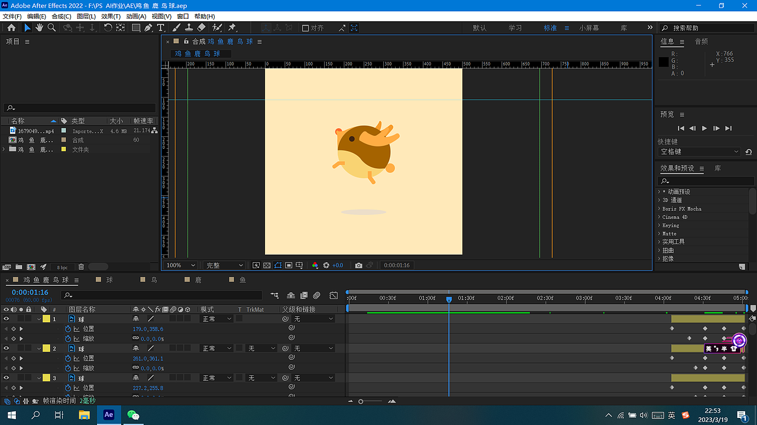Open the 空格键 shortcut dropdown
Screen dimensions: 757x425
(x=700, y=152)
